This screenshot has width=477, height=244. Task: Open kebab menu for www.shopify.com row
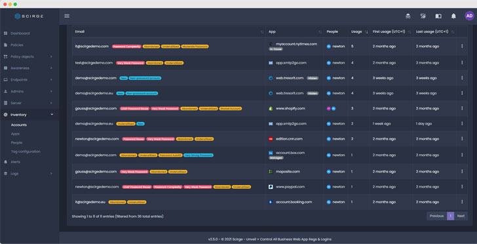[x=462, y=108]
